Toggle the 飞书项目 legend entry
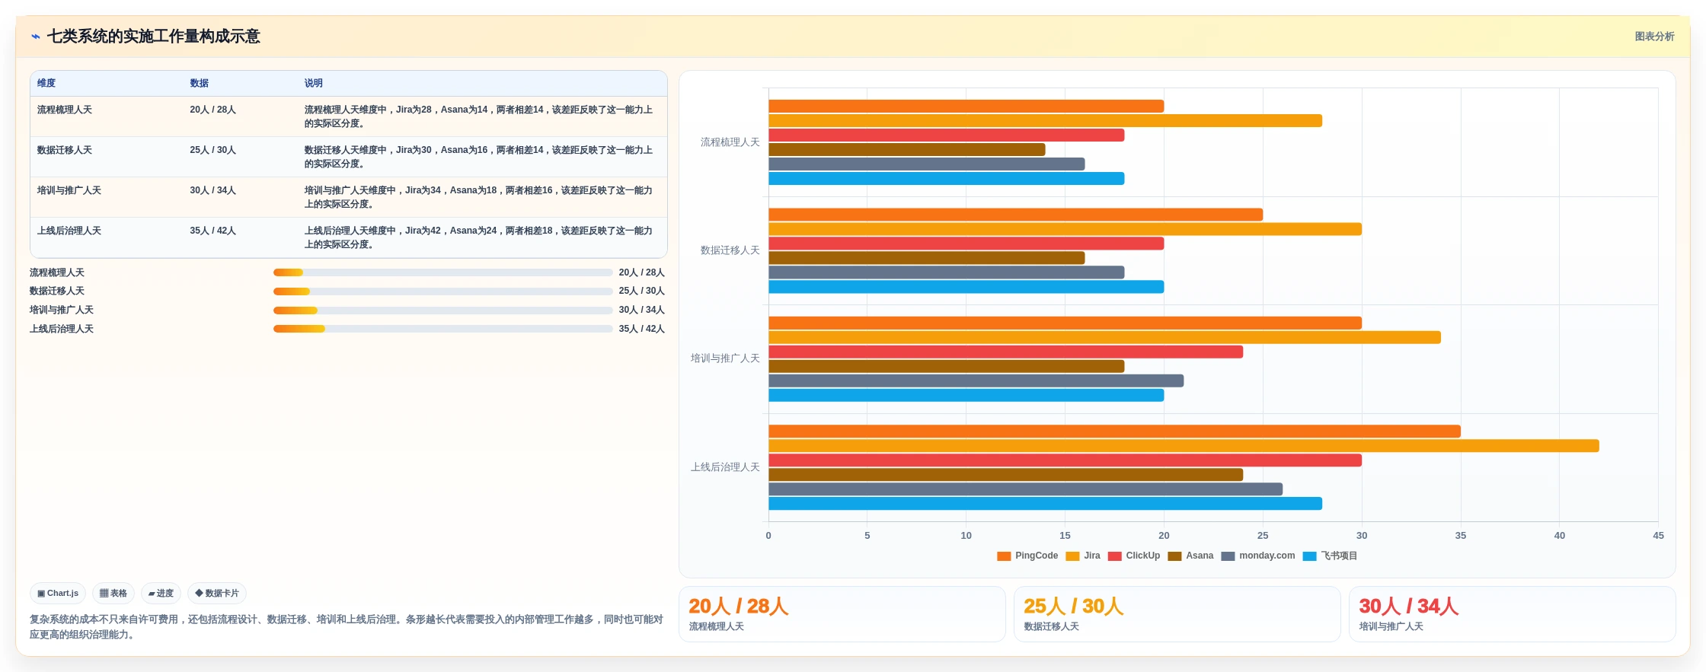 click(x=1330, y=556)
